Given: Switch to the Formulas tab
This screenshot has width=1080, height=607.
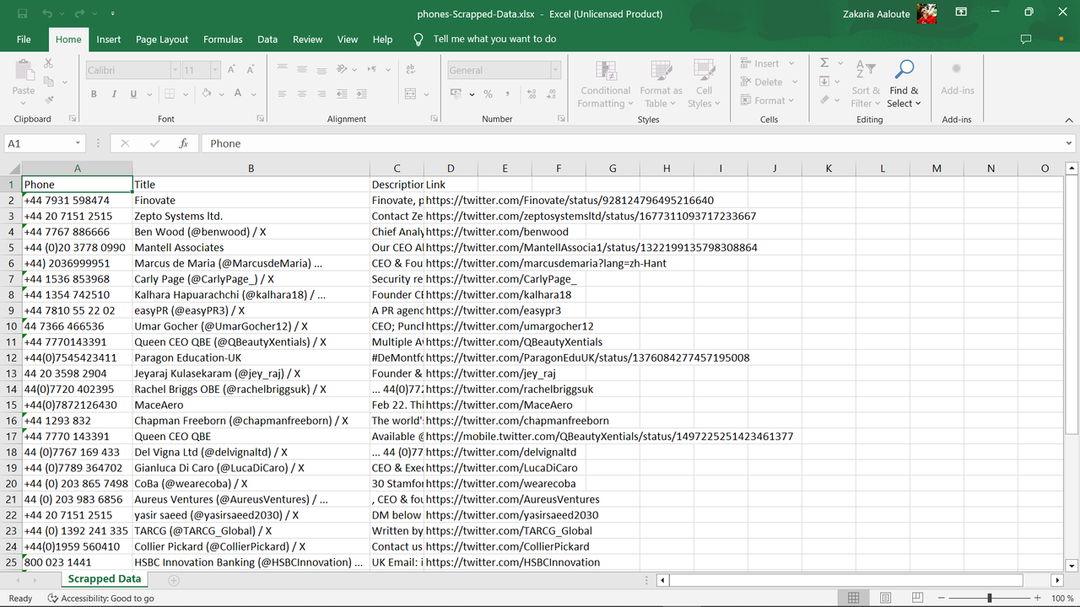Looking at the screenshot, I should pos(223,39).
